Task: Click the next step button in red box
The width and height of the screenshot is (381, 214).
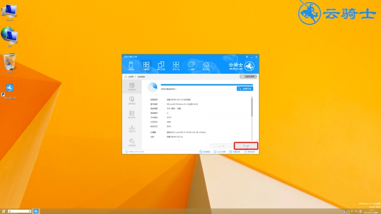Action: (x=246, y=146)
